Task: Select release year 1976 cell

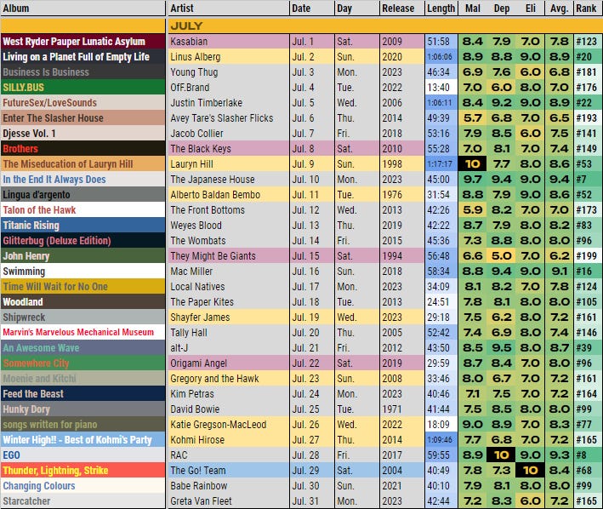Action: pos(402,195)
